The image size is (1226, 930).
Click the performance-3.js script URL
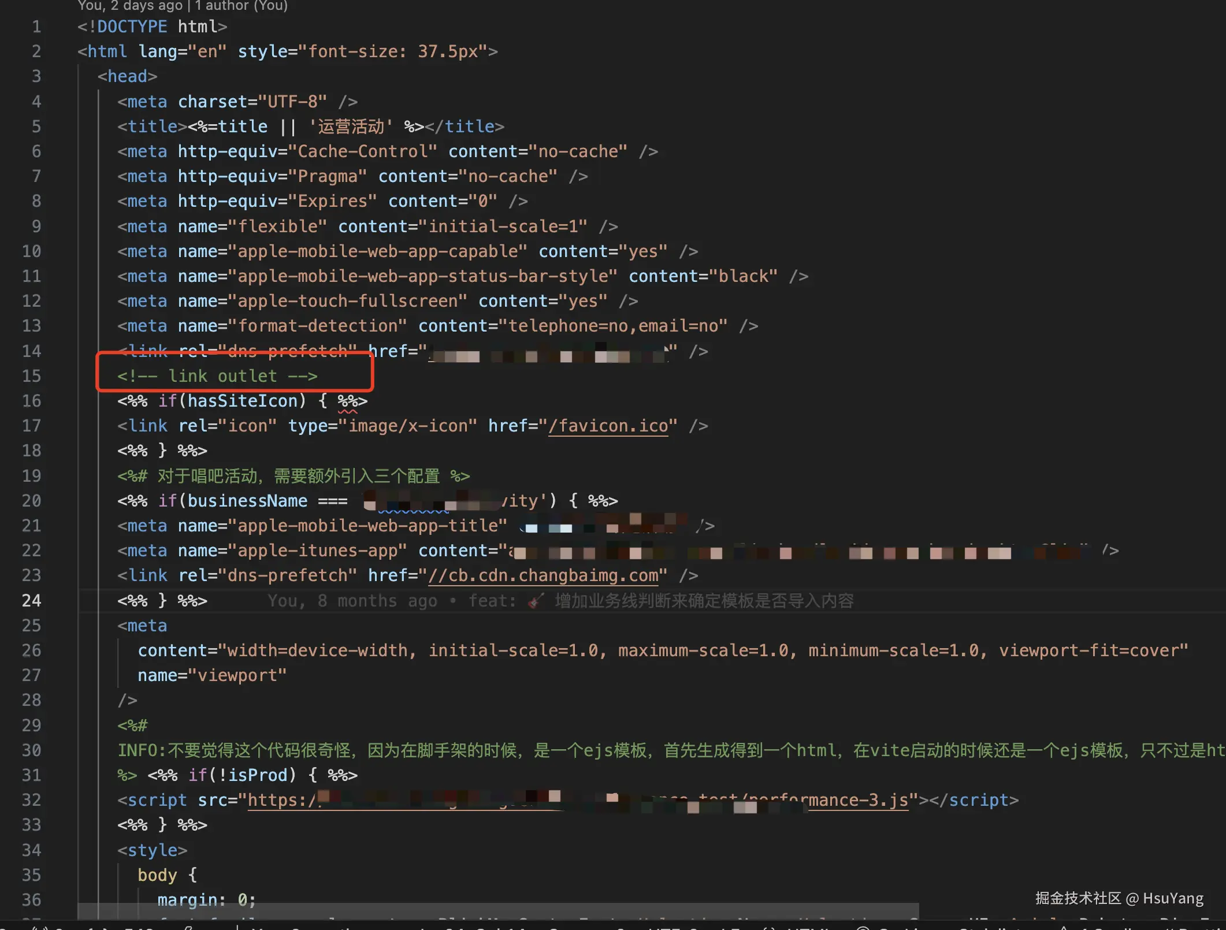(x=857, y=800)
